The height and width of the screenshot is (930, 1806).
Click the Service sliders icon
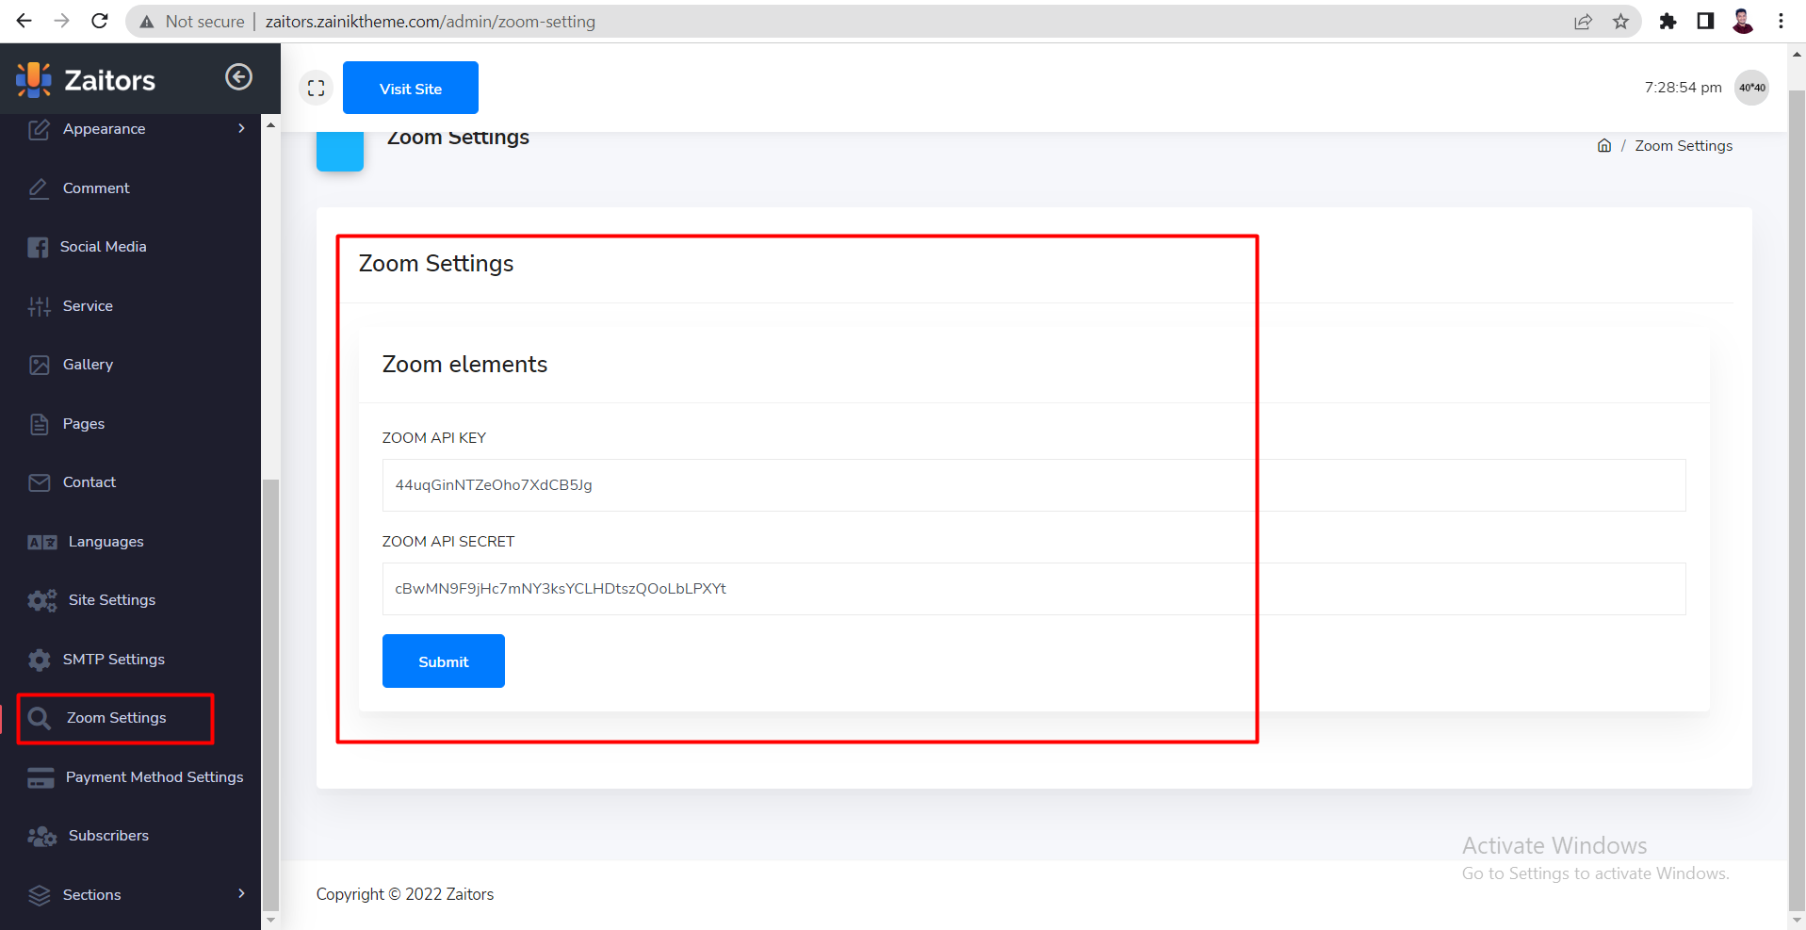coord(39,306)
